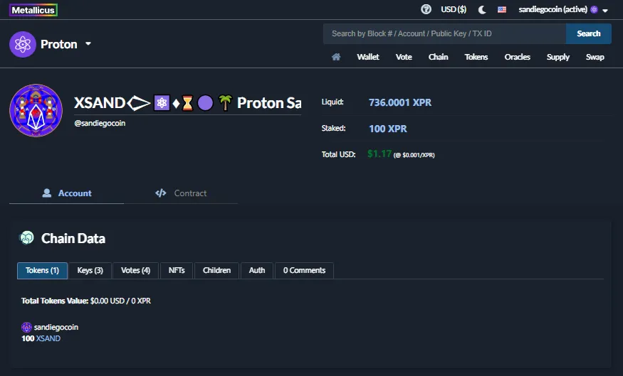Select the Auth tab

pyautogui.click(x=256, y=271)
